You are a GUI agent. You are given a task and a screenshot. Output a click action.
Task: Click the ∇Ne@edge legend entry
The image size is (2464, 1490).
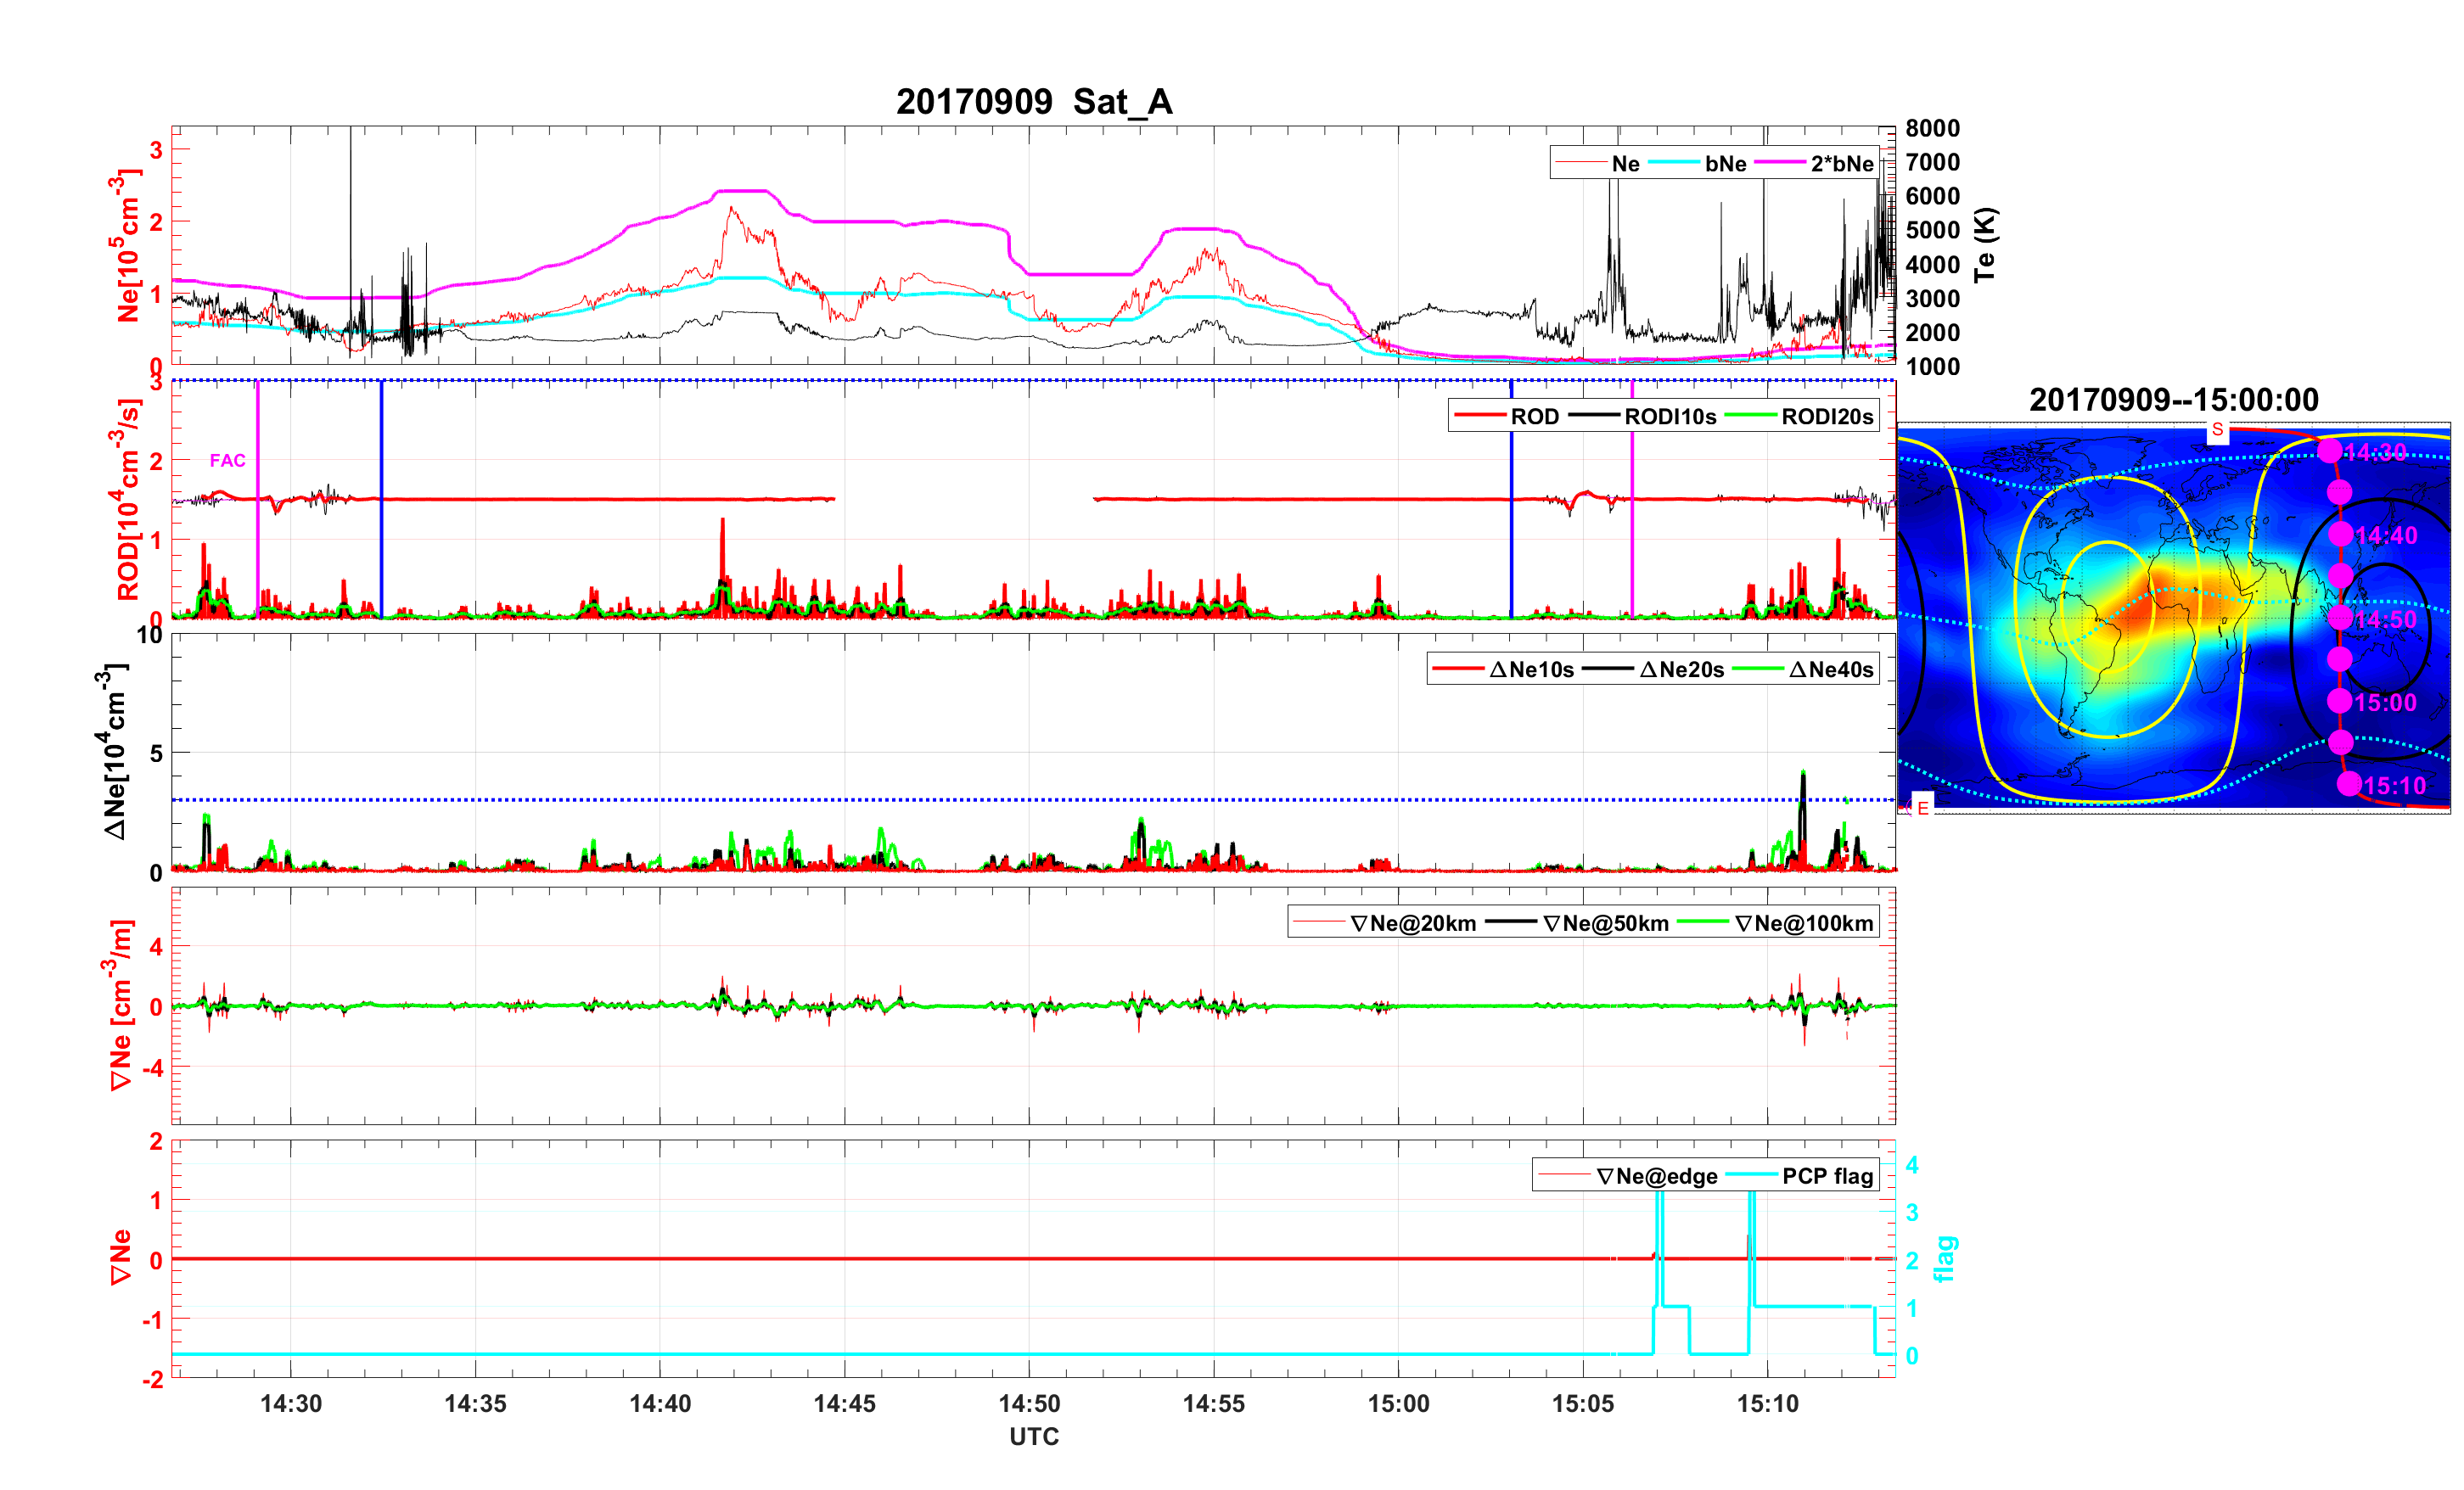1656,1176
